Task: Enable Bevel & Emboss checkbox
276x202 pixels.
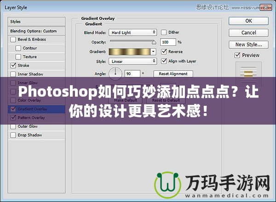Action: 13,39
